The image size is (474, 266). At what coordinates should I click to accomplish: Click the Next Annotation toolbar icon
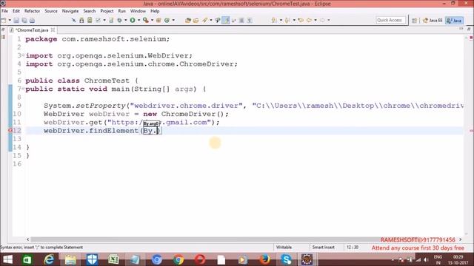(274, 20)
